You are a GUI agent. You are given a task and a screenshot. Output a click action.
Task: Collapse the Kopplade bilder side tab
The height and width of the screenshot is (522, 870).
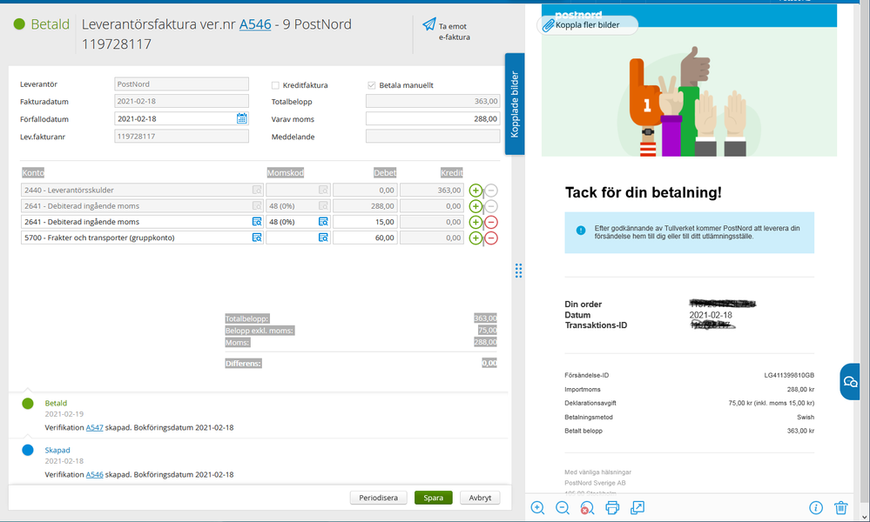(x=515, y=104)
